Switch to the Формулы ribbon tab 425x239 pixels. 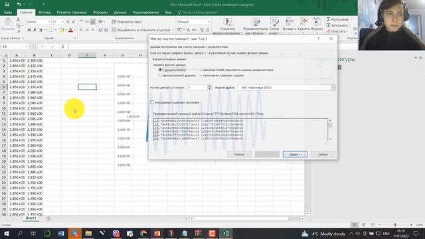pyautogui.click(x=100, y=13)
